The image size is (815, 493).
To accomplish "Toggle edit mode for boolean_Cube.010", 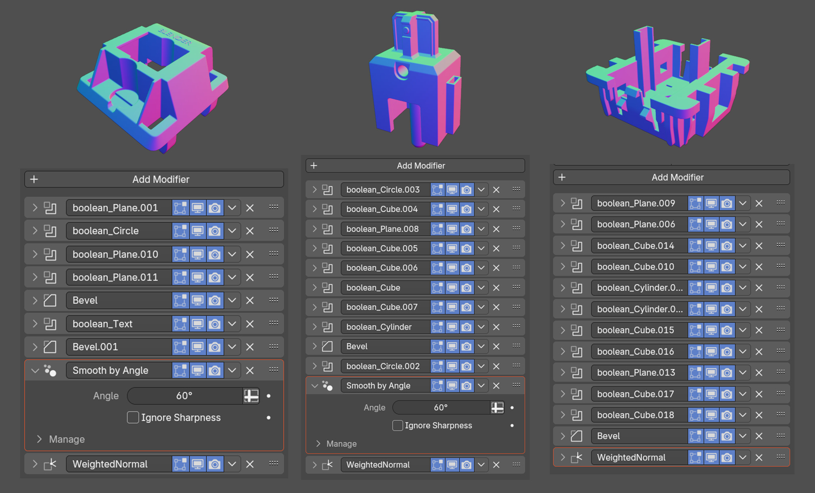I will [696, 267].
